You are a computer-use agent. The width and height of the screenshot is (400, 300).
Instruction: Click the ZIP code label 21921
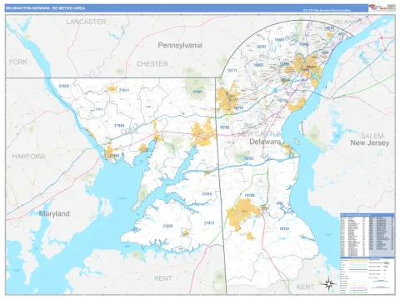[197, 92]
